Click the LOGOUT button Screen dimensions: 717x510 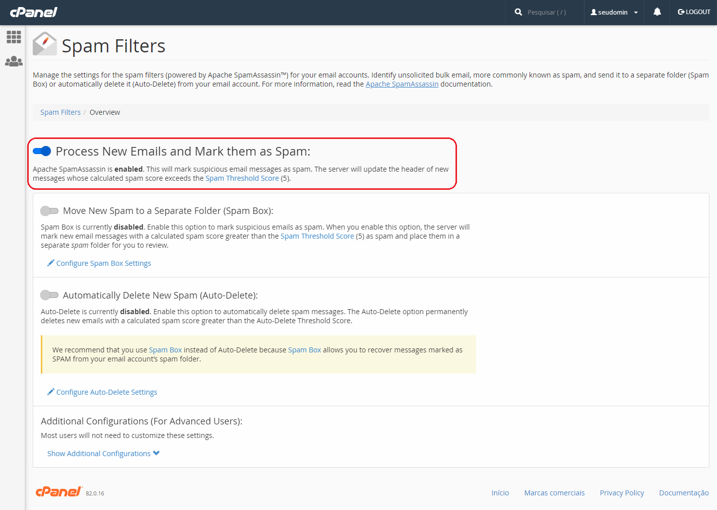coord(694,12)
